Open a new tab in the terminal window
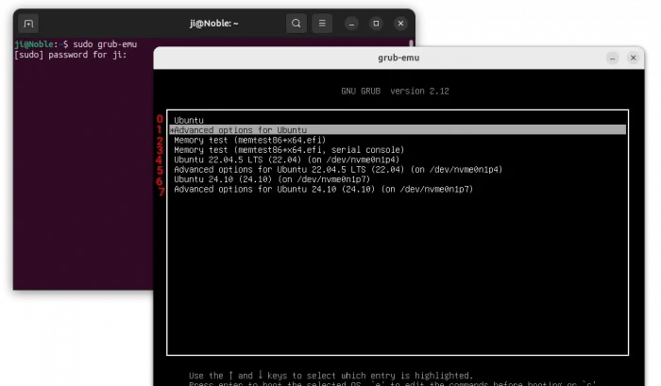This screenshot has height=386, width=661. click(x=28, y=24)
